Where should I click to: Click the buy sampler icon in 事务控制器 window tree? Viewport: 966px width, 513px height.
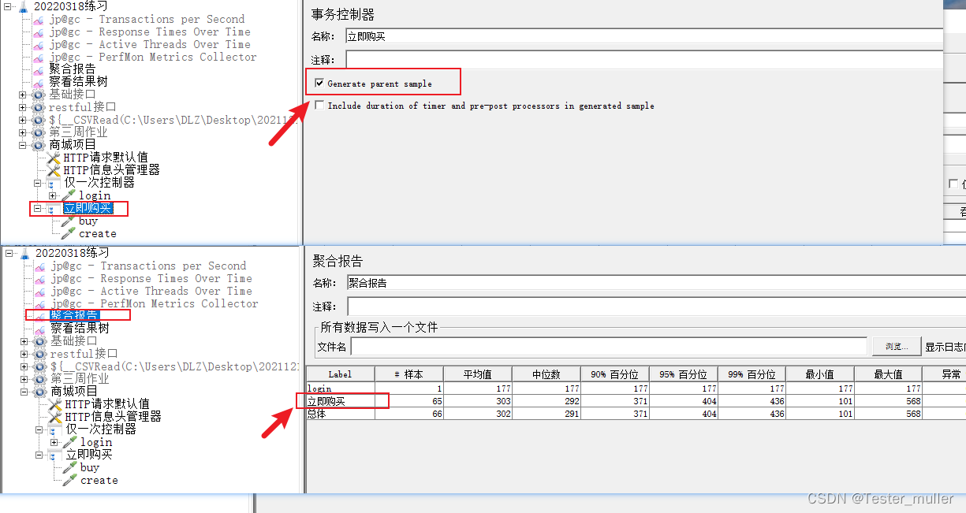coord(69,221)
